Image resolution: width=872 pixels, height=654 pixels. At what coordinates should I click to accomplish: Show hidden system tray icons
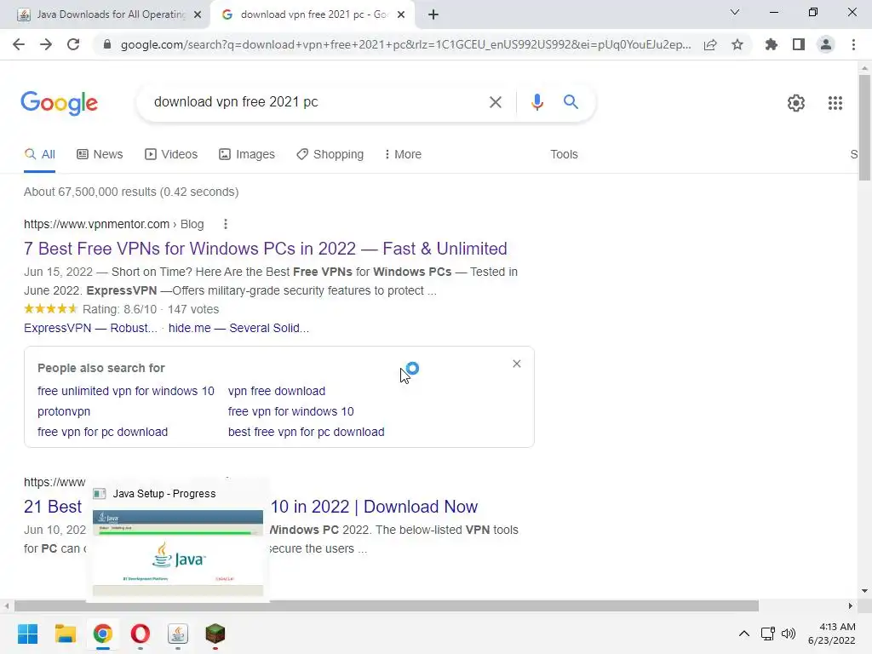[x=743, y=634]
